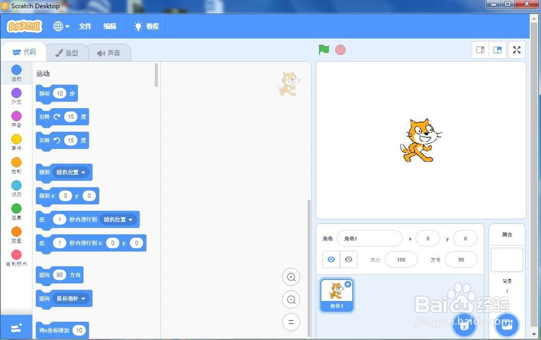Click the Scratch logo

[24, 26]
